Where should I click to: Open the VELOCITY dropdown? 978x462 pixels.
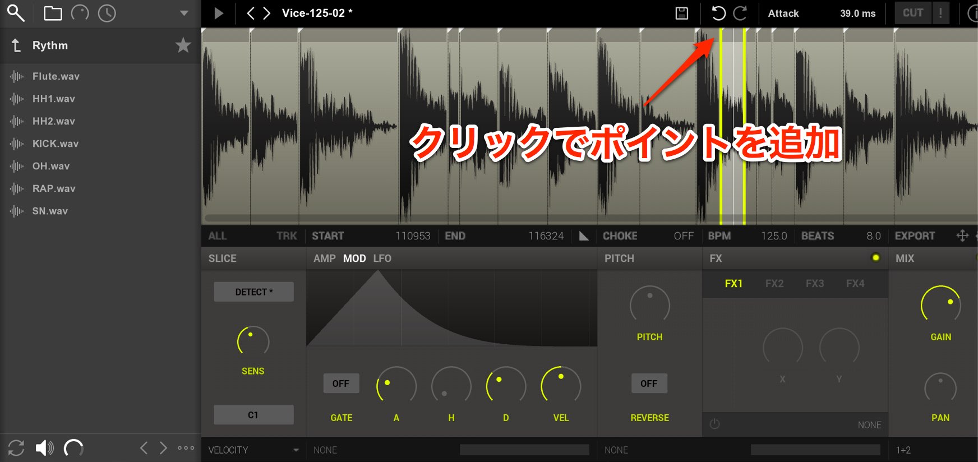click(x=253, y=450)
